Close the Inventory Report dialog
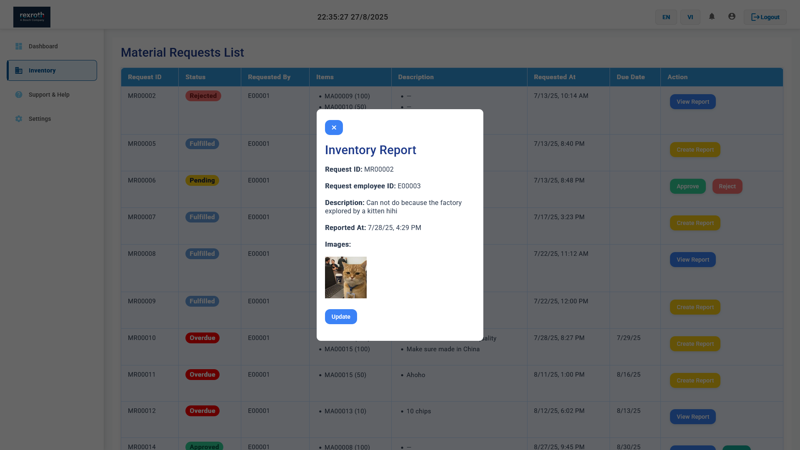Image resolution: width=800 pixels, height=450 pixels. click(x=334, y=127)
